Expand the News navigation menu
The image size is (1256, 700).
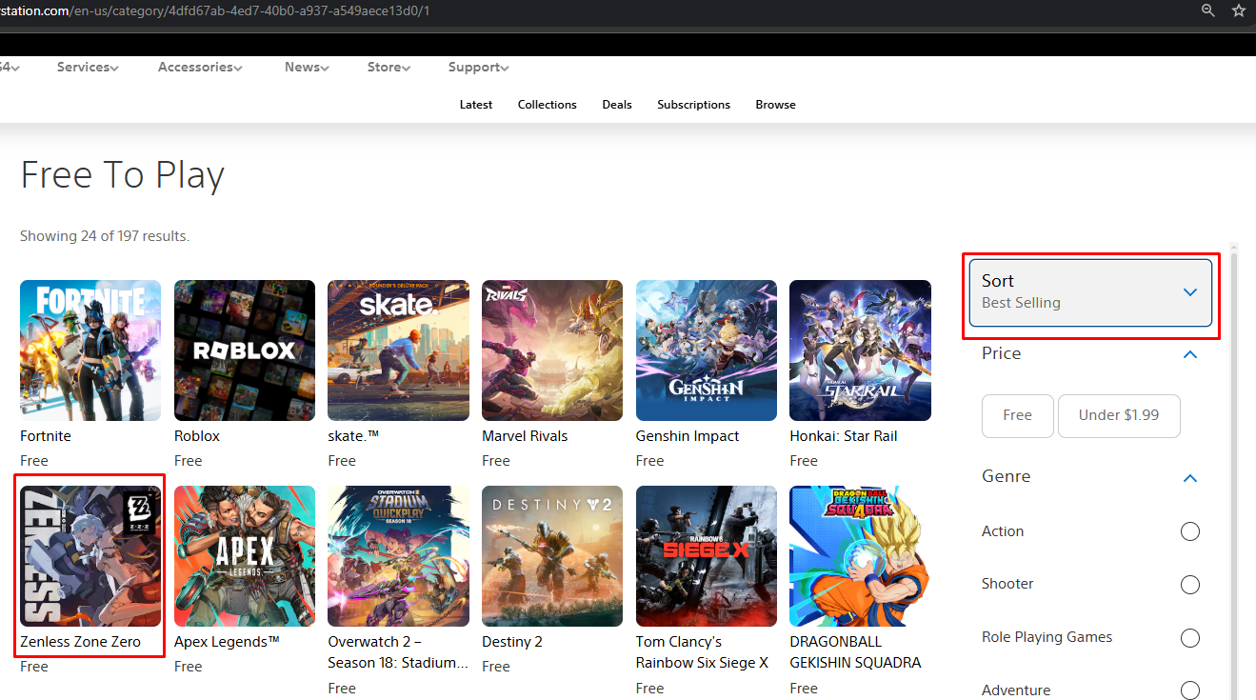[307, 68]
